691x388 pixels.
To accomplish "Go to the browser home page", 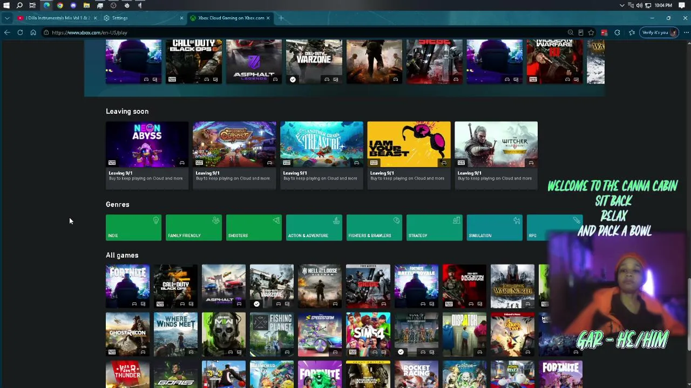I will click(x=33, y=32).
